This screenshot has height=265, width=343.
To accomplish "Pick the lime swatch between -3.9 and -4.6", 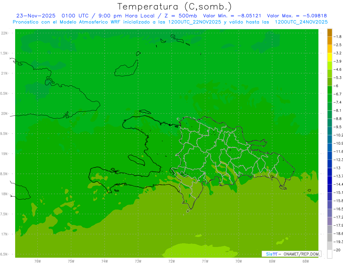I will coord(330,65).
